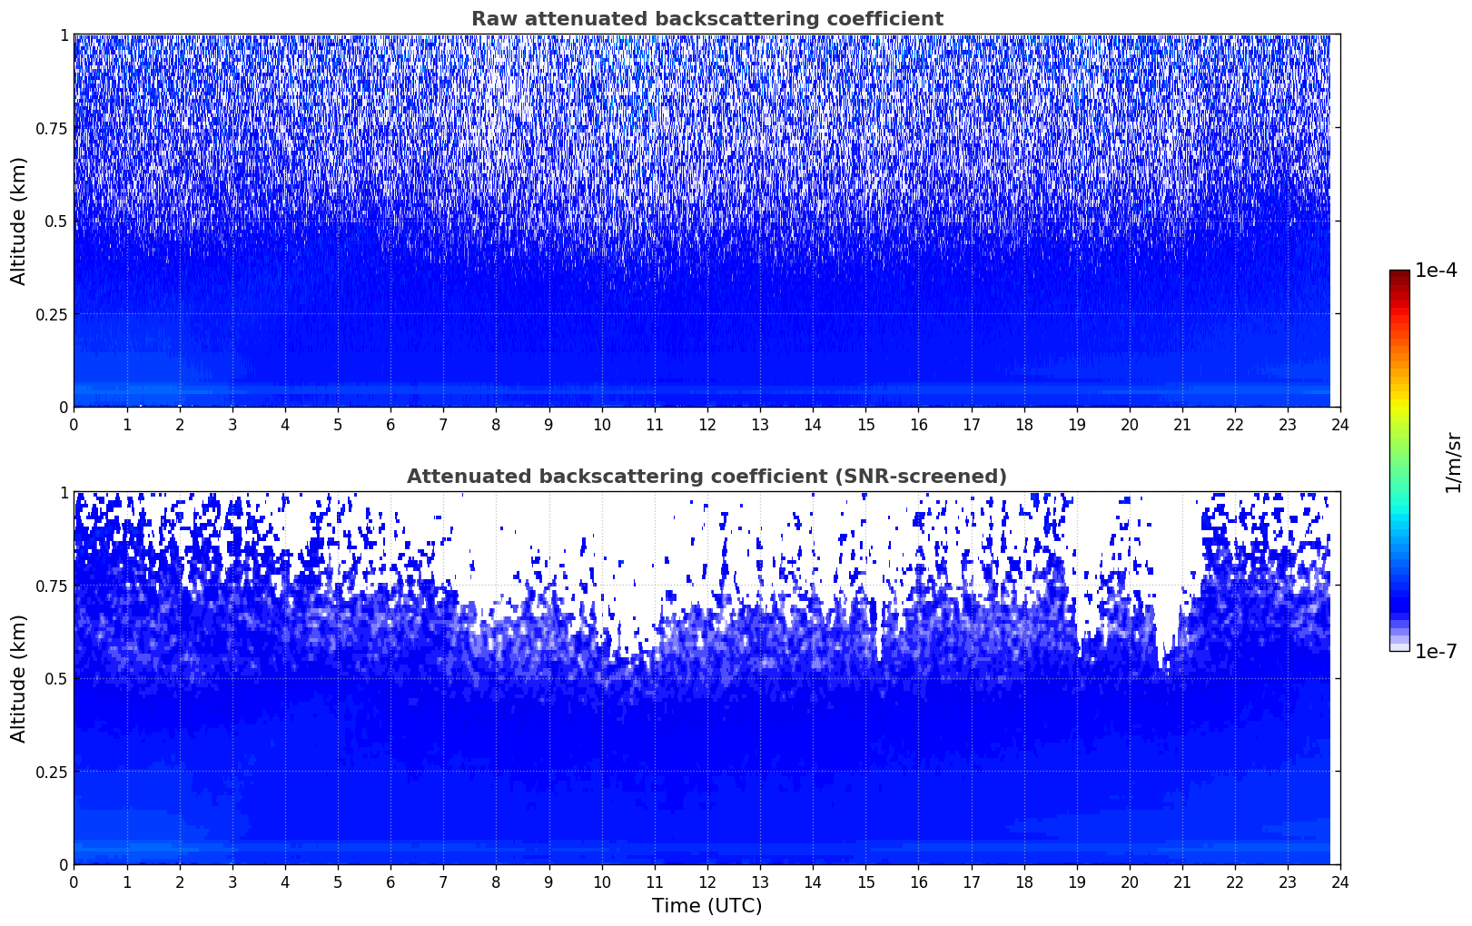Click the '0.75' tick on the bottom plot

point(52,586)
